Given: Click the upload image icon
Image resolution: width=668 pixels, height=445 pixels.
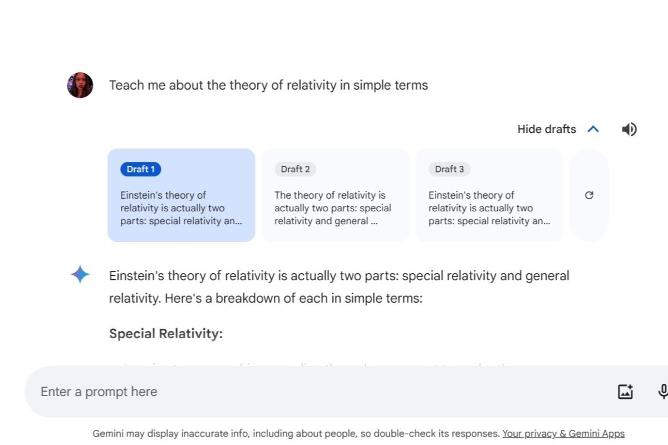Looking at the screenshot, I should tap(626, 392).
